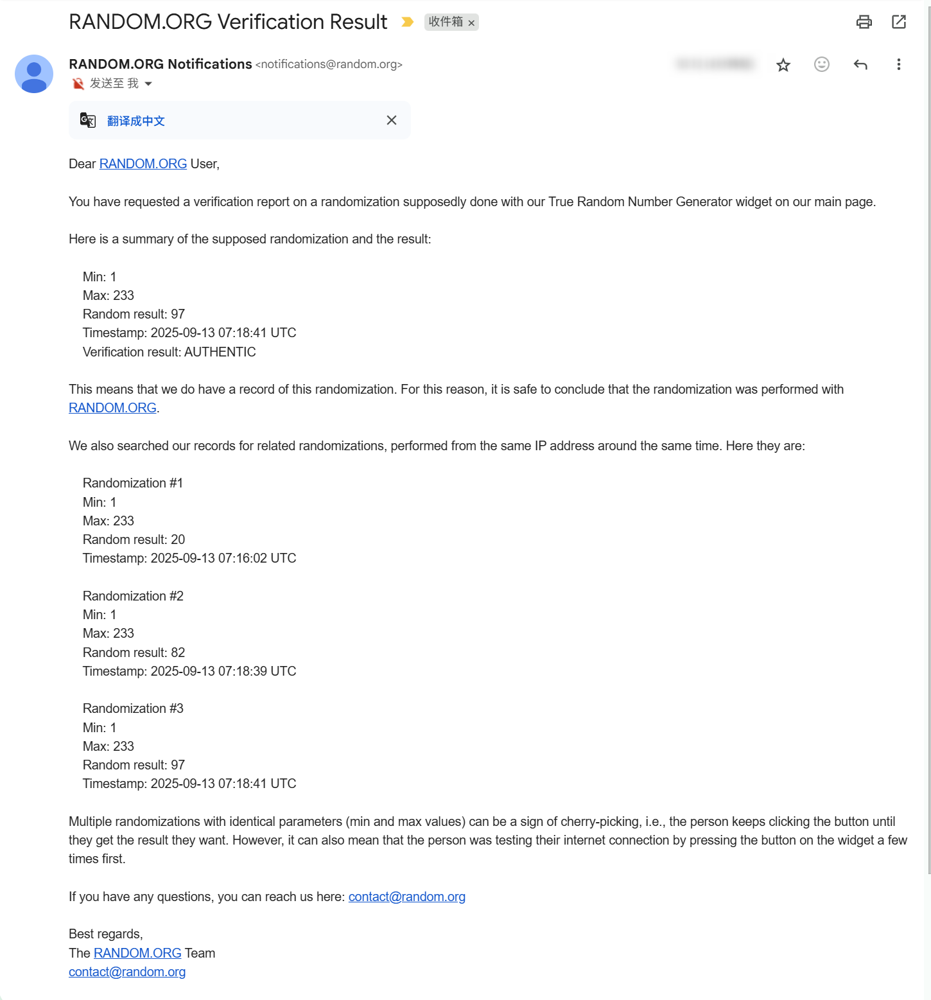Reply using the arrow icon
Image resolution: width=931 pixels, height=1000 pixels.
(860, 64)
